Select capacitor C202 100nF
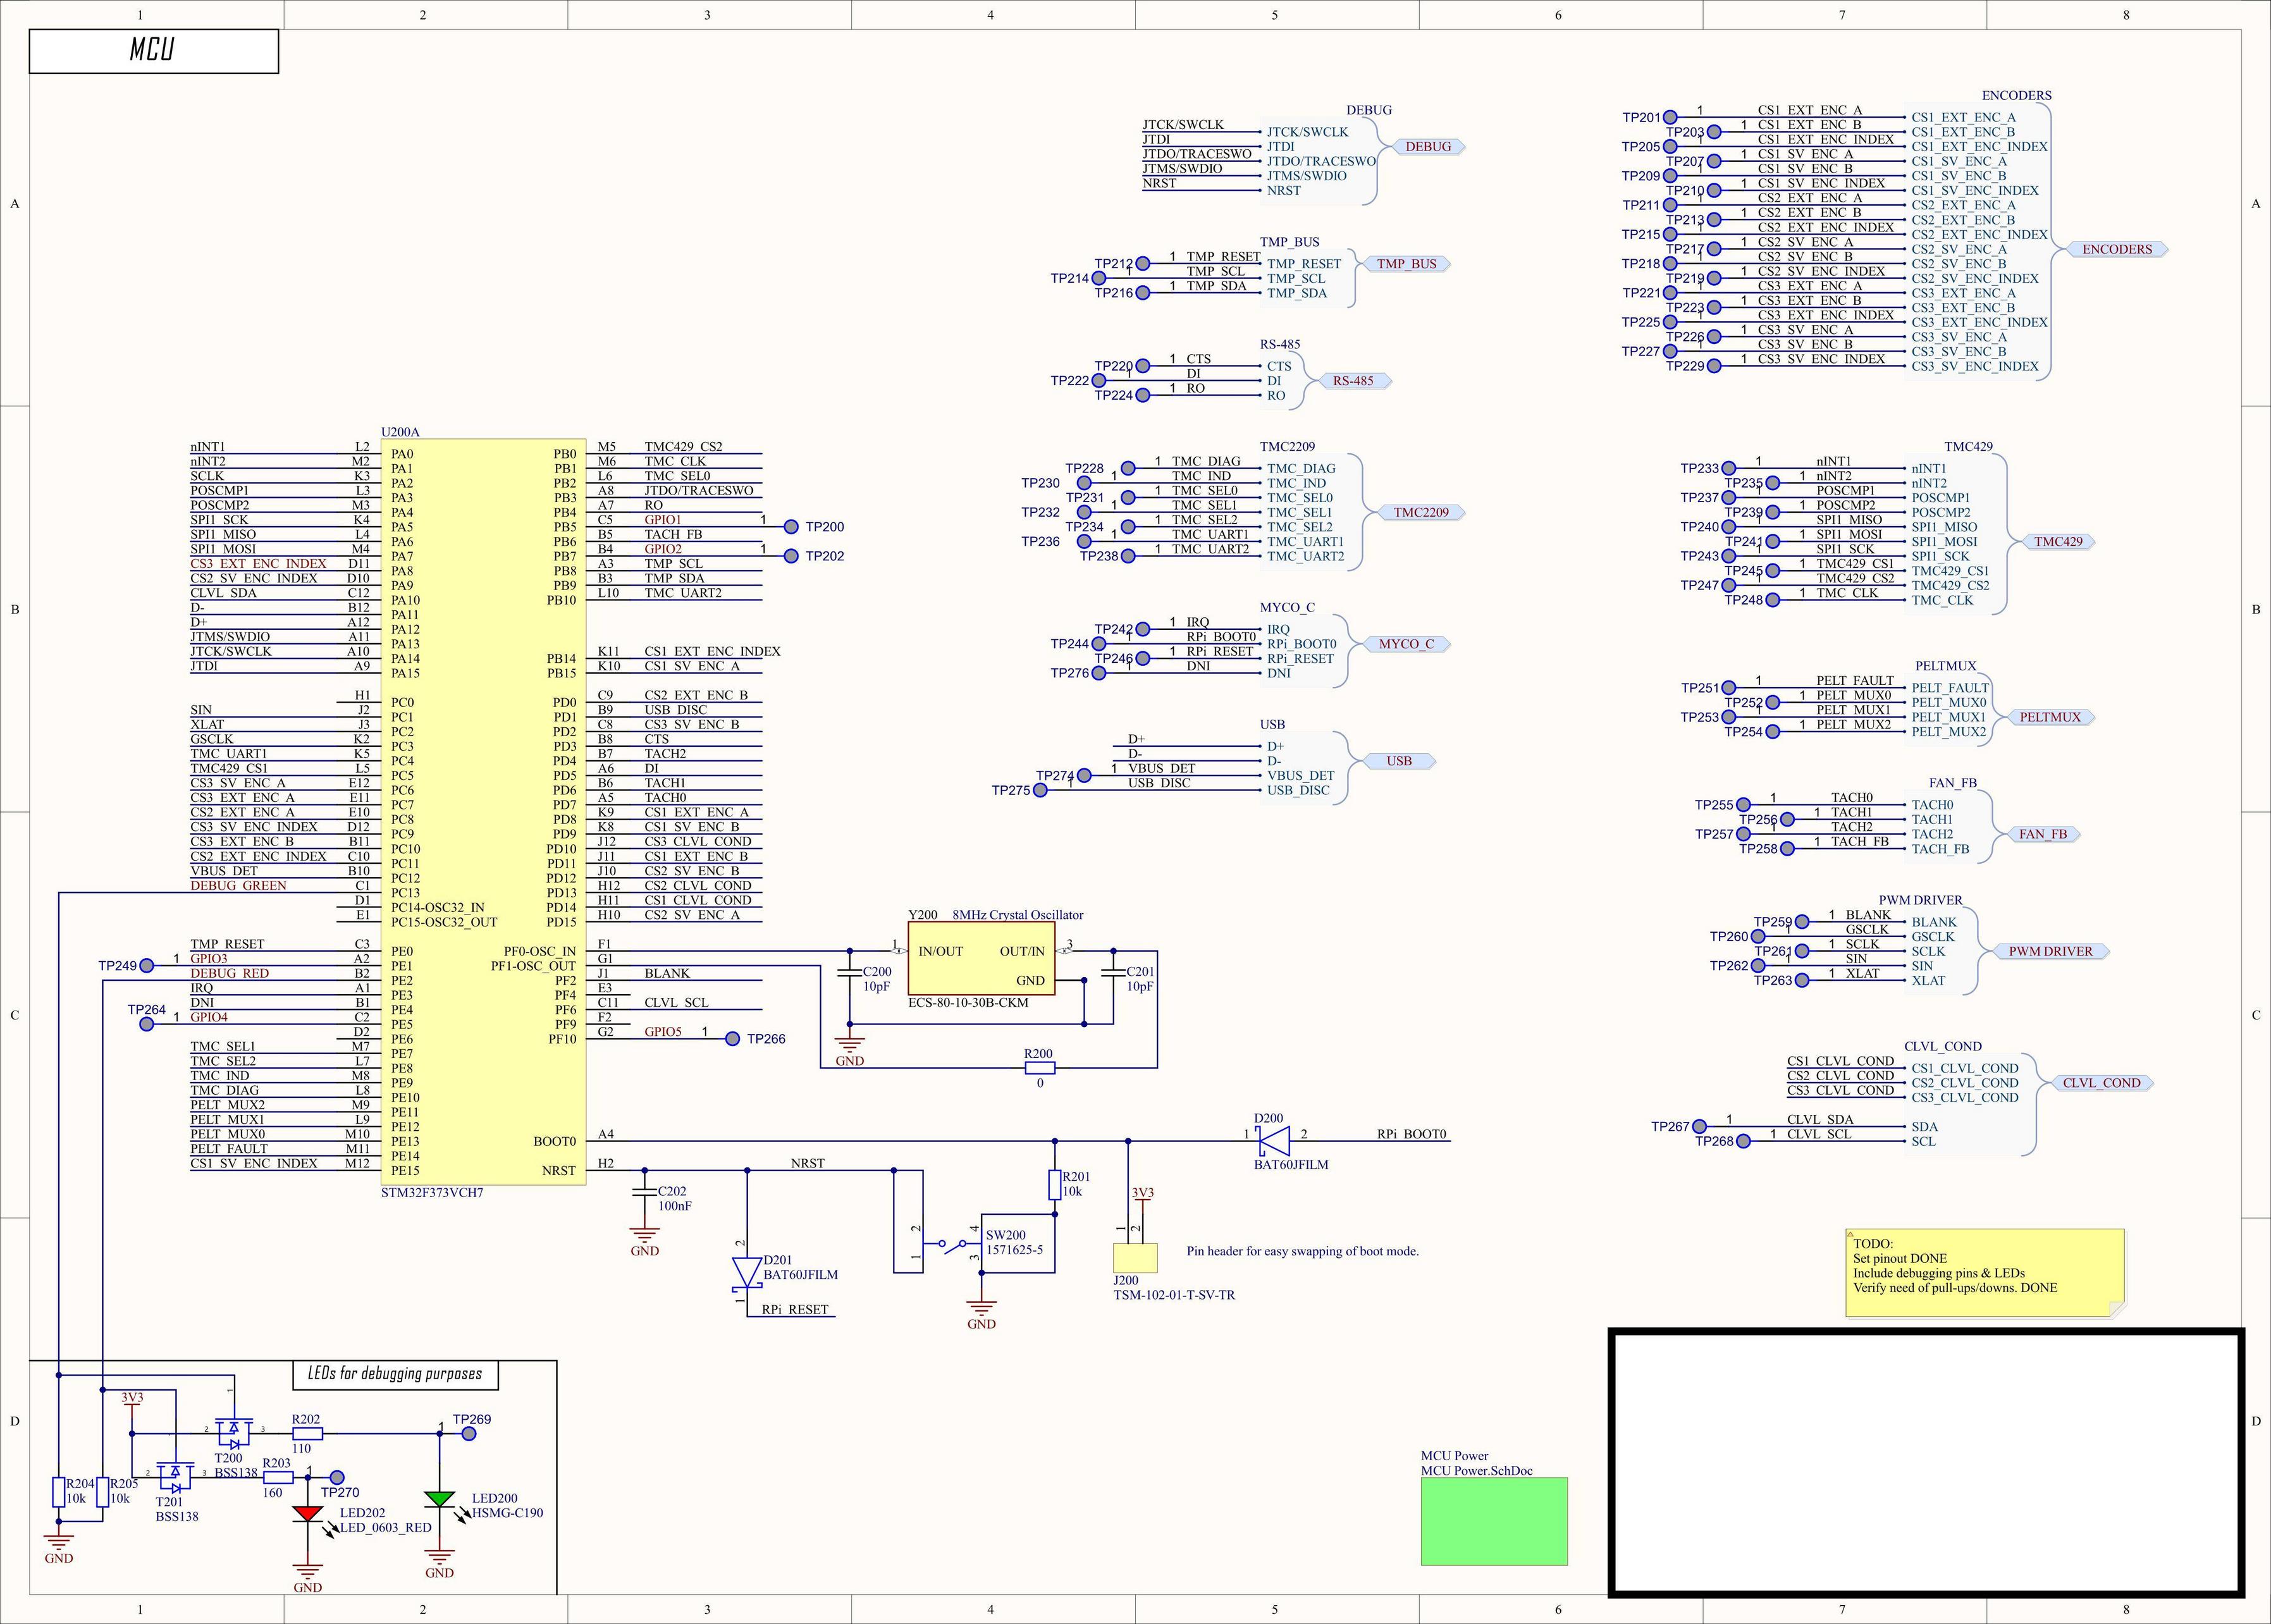Image resolution: width=2271 pixels, height=1624 pixels. 645,1192
